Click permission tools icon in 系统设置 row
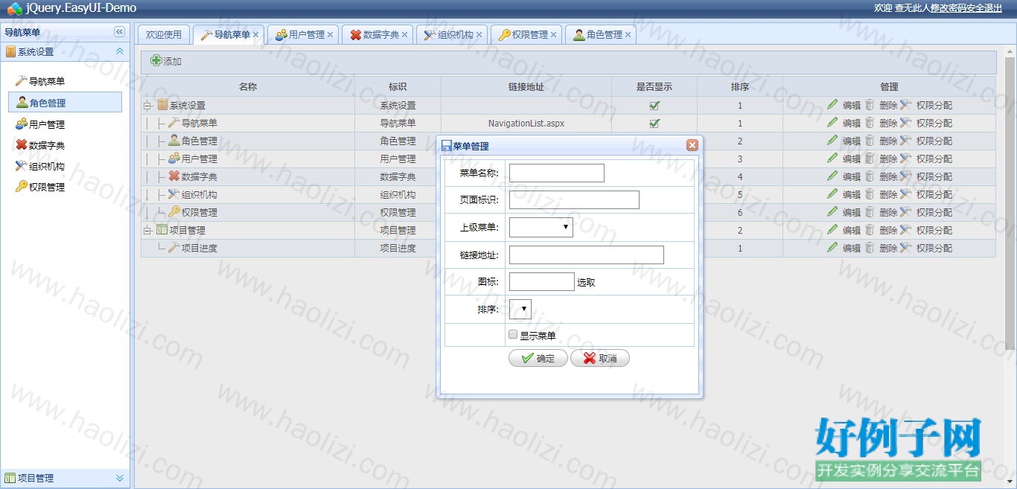 [x=906, y=105]
